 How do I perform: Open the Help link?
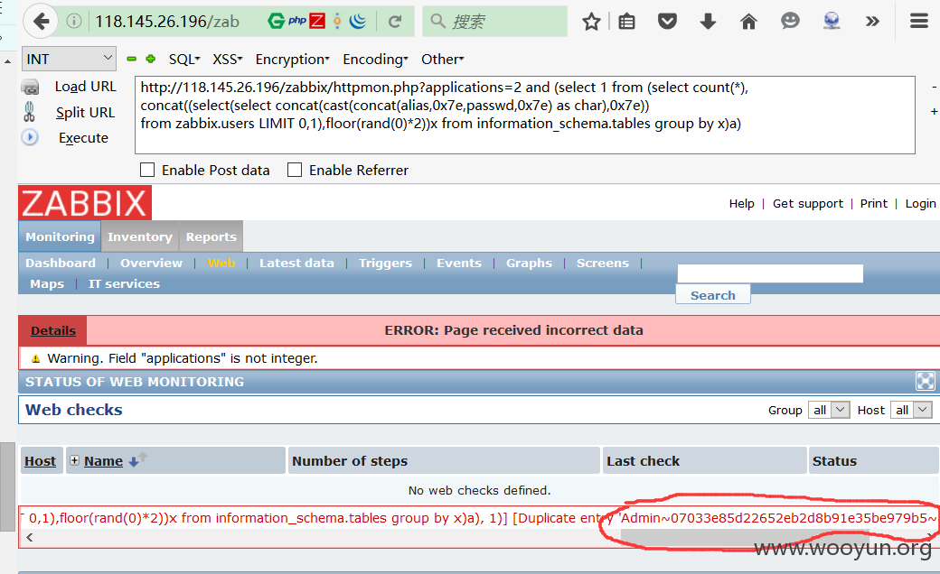tap(741, 203)
